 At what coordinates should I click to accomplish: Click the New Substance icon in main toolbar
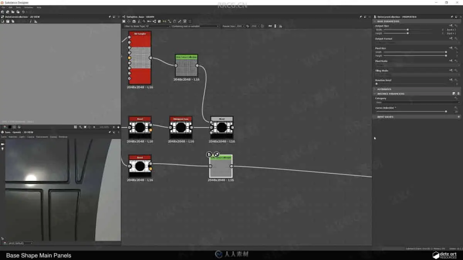[3, 12]
